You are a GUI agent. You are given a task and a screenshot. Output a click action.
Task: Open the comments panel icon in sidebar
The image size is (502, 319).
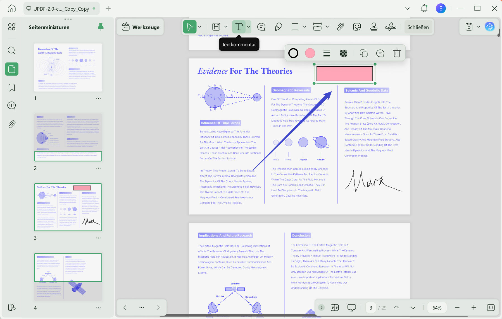[12, 106]
